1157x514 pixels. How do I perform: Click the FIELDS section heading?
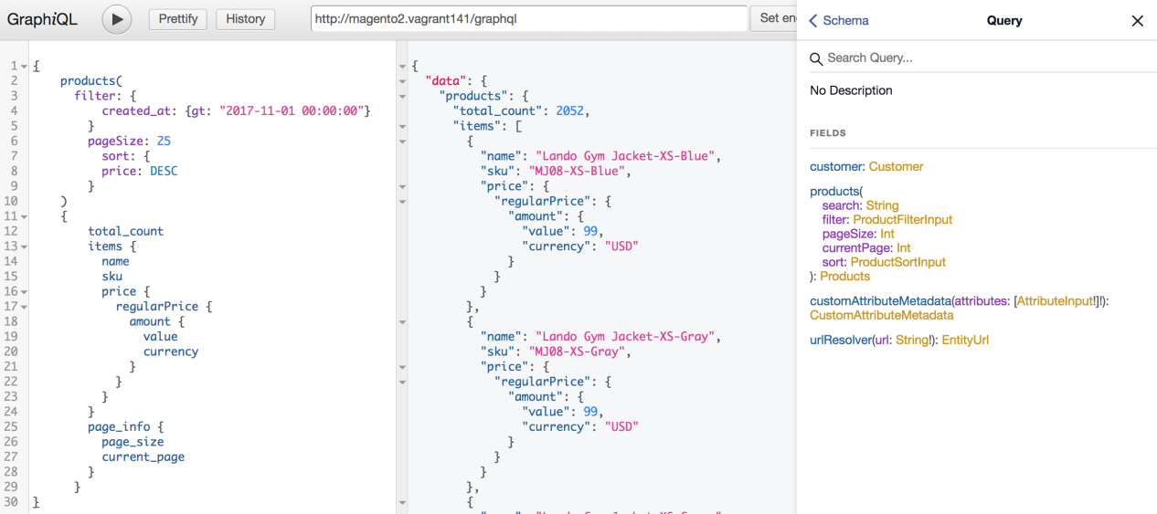point(828,133)
